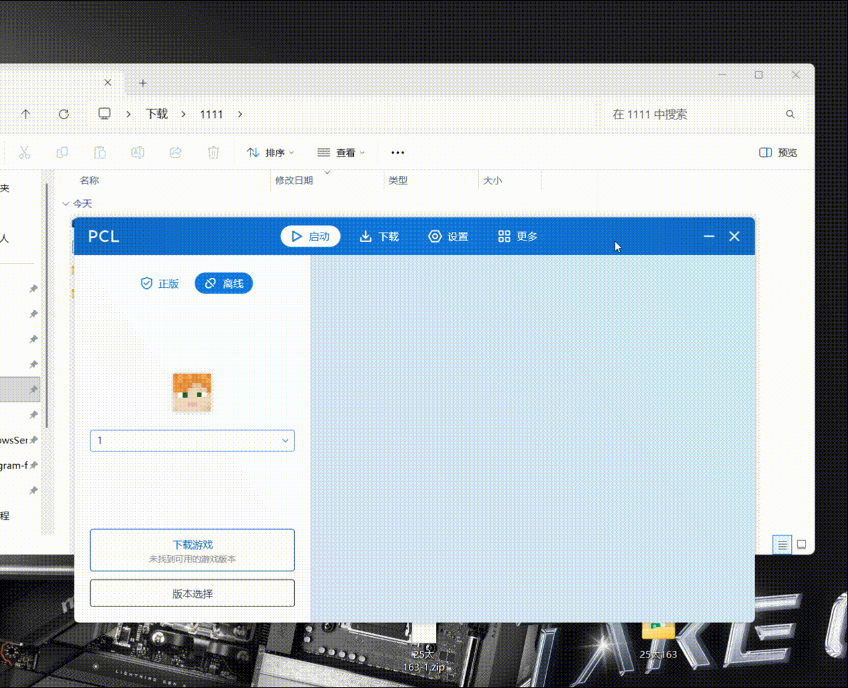Click the Explorer refresh icon
This screenshot has width=848, height=688.
(x=64, y=114)
